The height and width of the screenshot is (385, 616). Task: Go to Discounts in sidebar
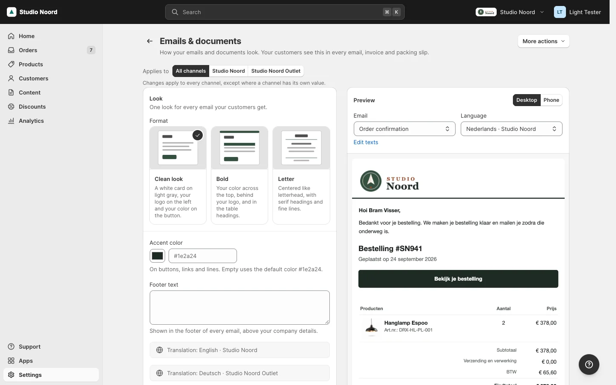tap(51, 107)
